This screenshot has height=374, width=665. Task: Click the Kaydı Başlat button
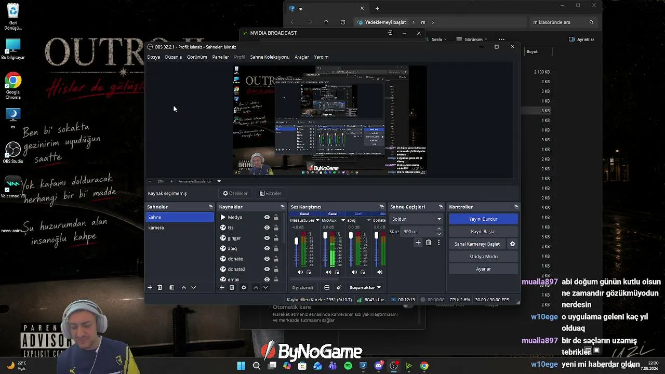pyautogui.click(x=483, y=232)
